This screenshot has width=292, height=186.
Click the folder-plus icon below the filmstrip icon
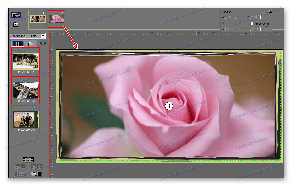[16, 25]
